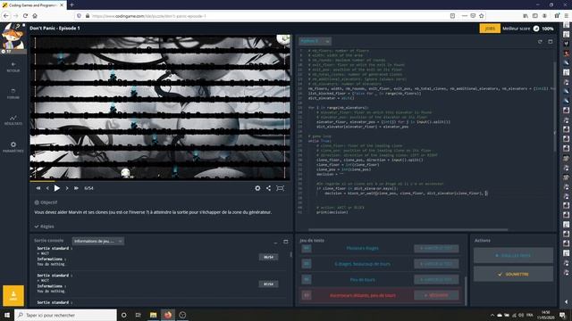Select the red failing test case

pos(363,295)
